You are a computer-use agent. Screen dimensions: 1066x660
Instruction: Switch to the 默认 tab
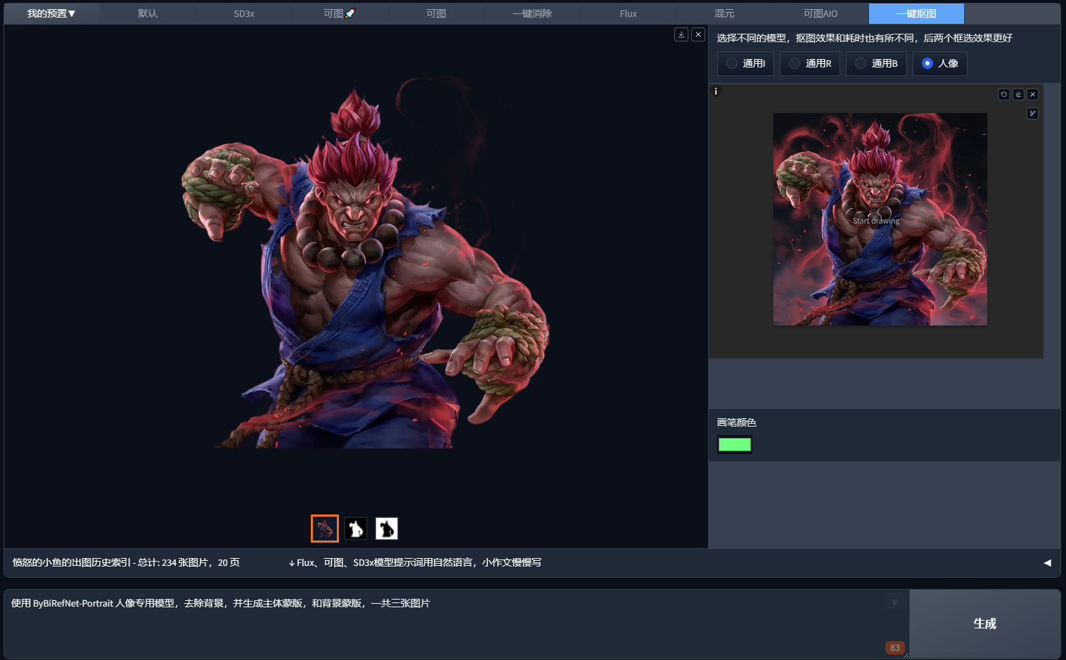click(x=148, y=13)
